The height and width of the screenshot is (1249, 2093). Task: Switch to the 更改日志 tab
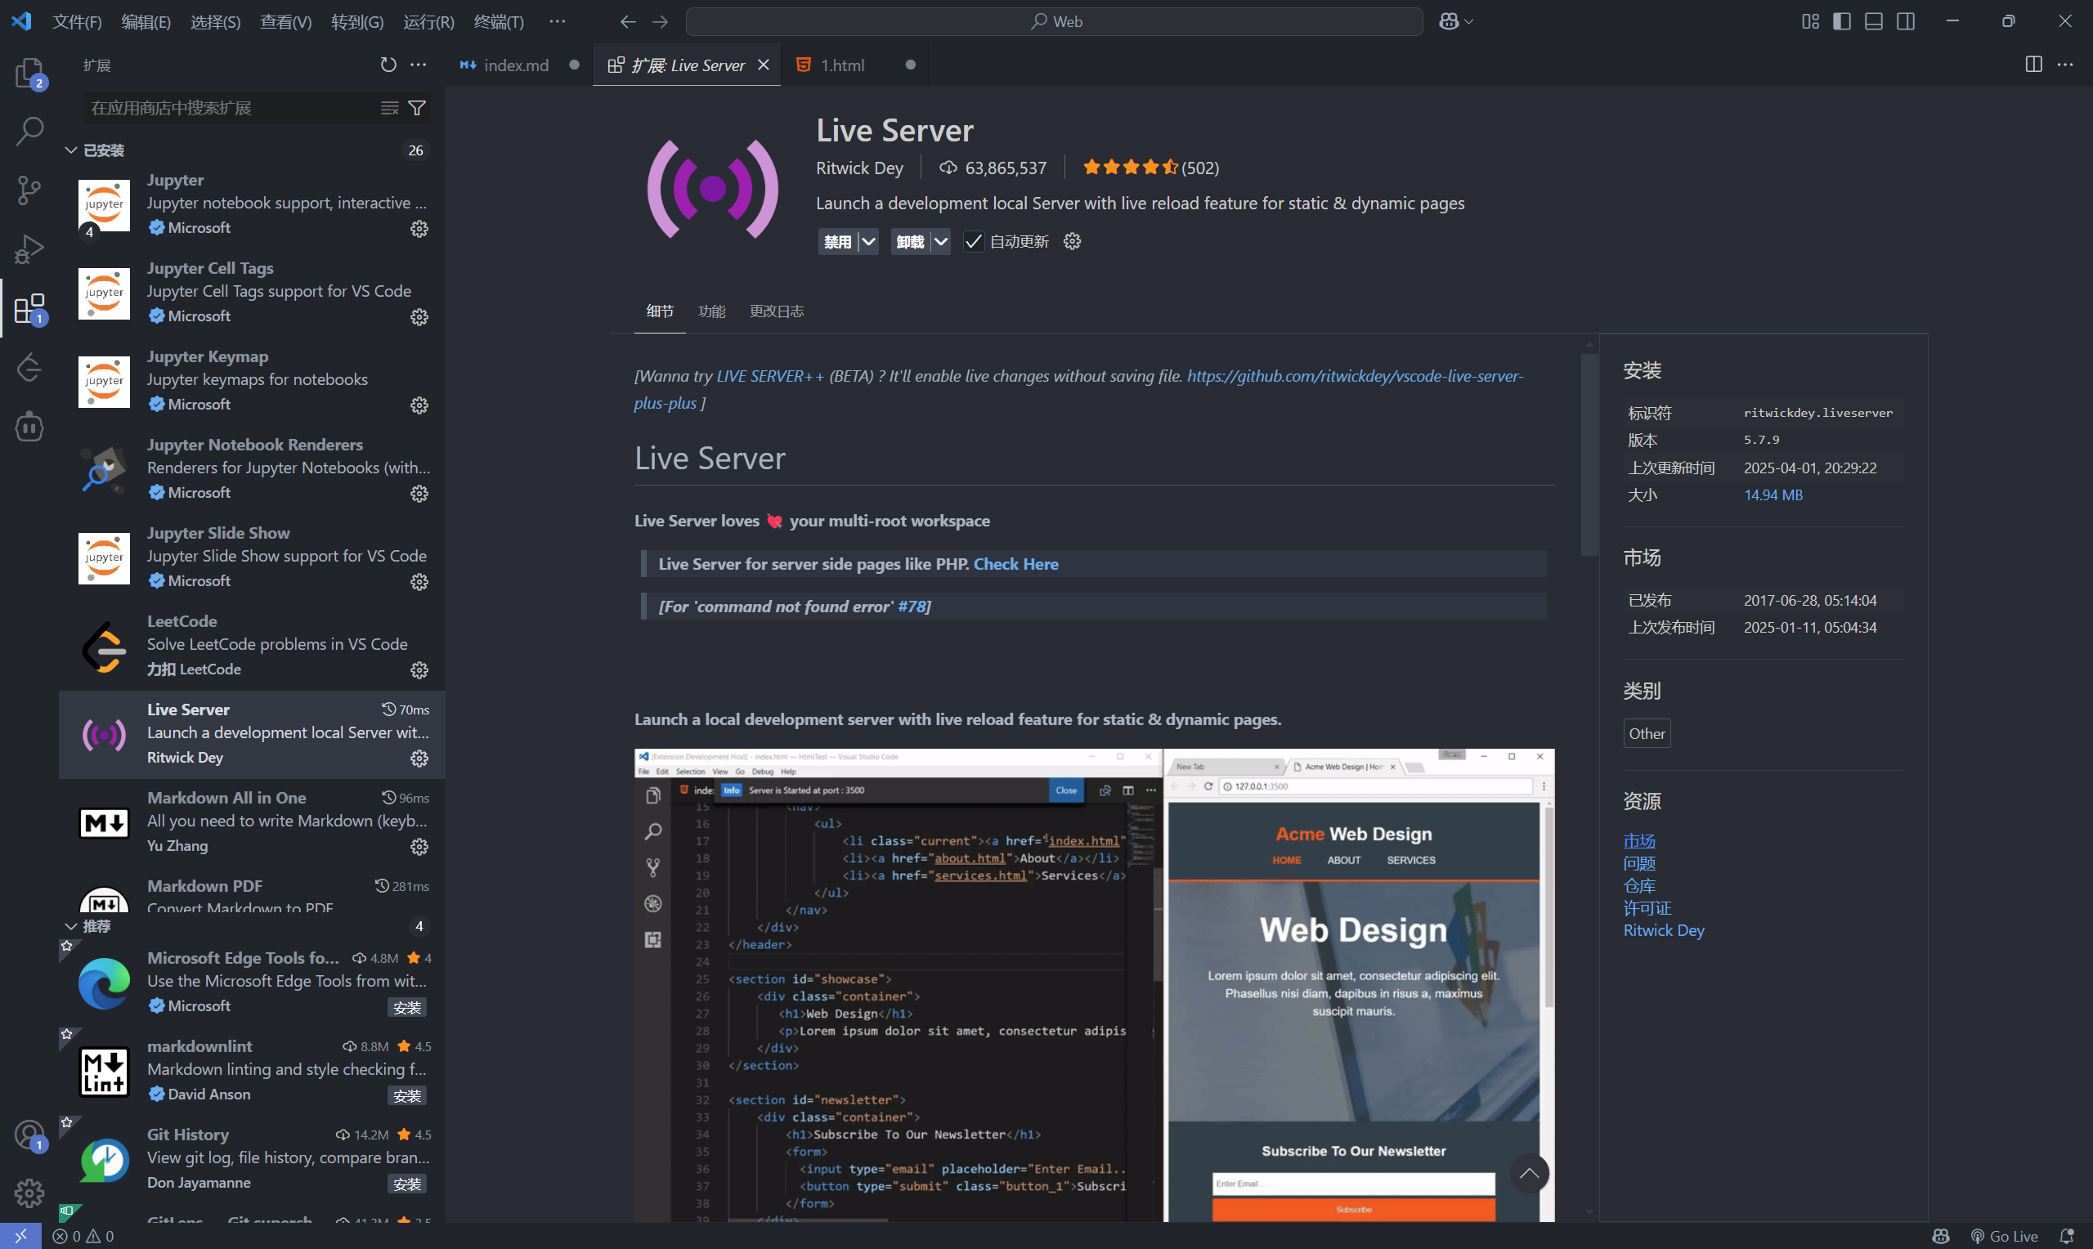coord(776,311)
